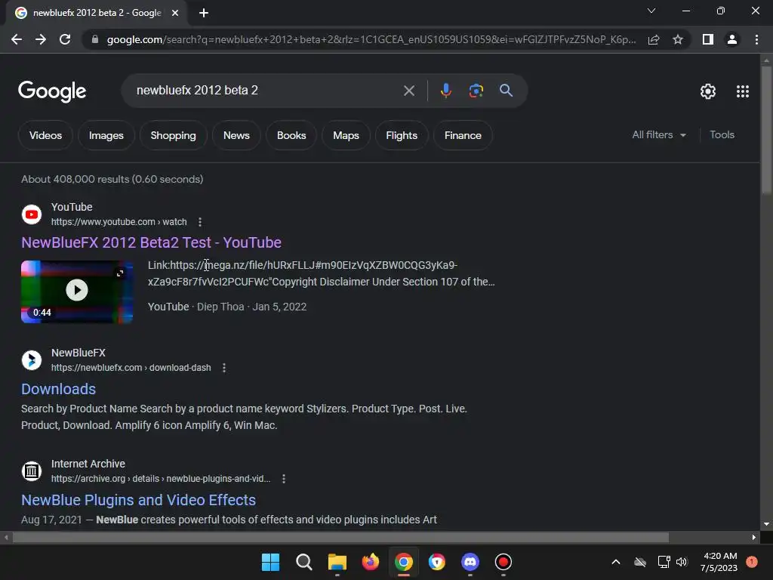This screenshot has height=580, width=773.
Task: Click the scroll down arrow
Action: pyautogui.click(x=766, y=524)
